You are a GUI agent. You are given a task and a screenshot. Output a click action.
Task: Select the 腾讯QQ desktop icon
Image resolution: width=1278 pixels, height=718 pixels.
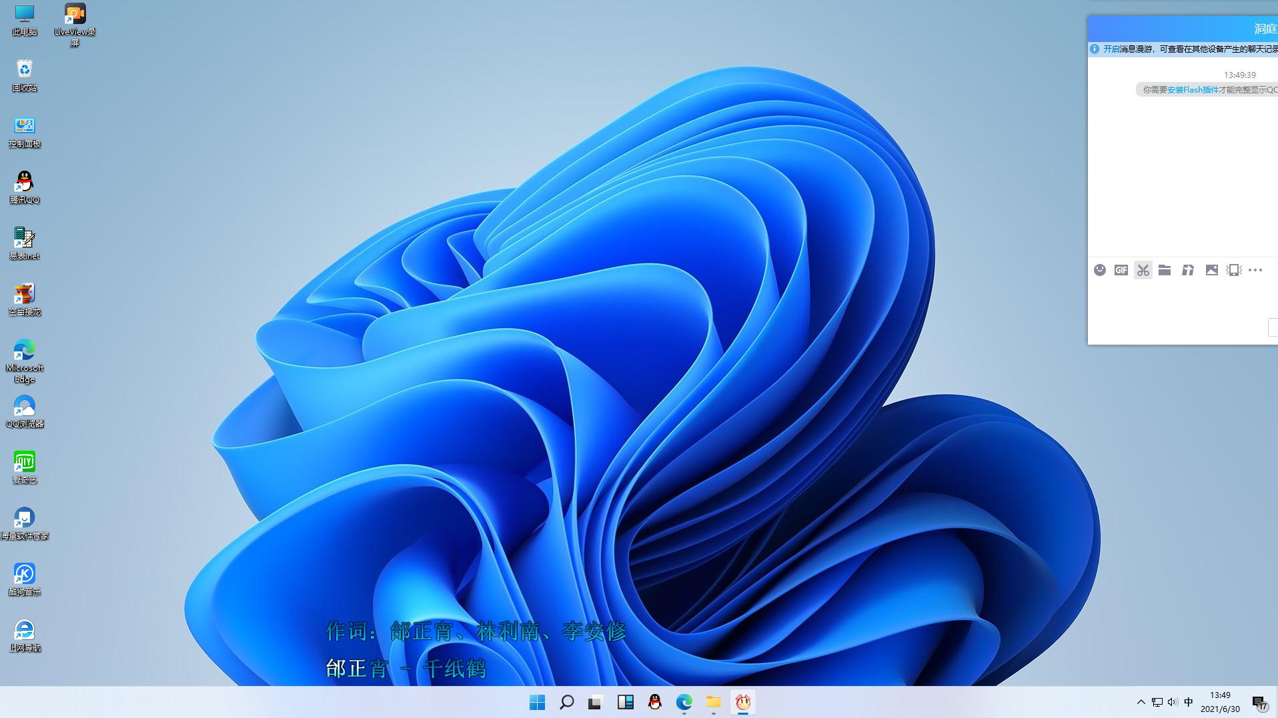24,180
